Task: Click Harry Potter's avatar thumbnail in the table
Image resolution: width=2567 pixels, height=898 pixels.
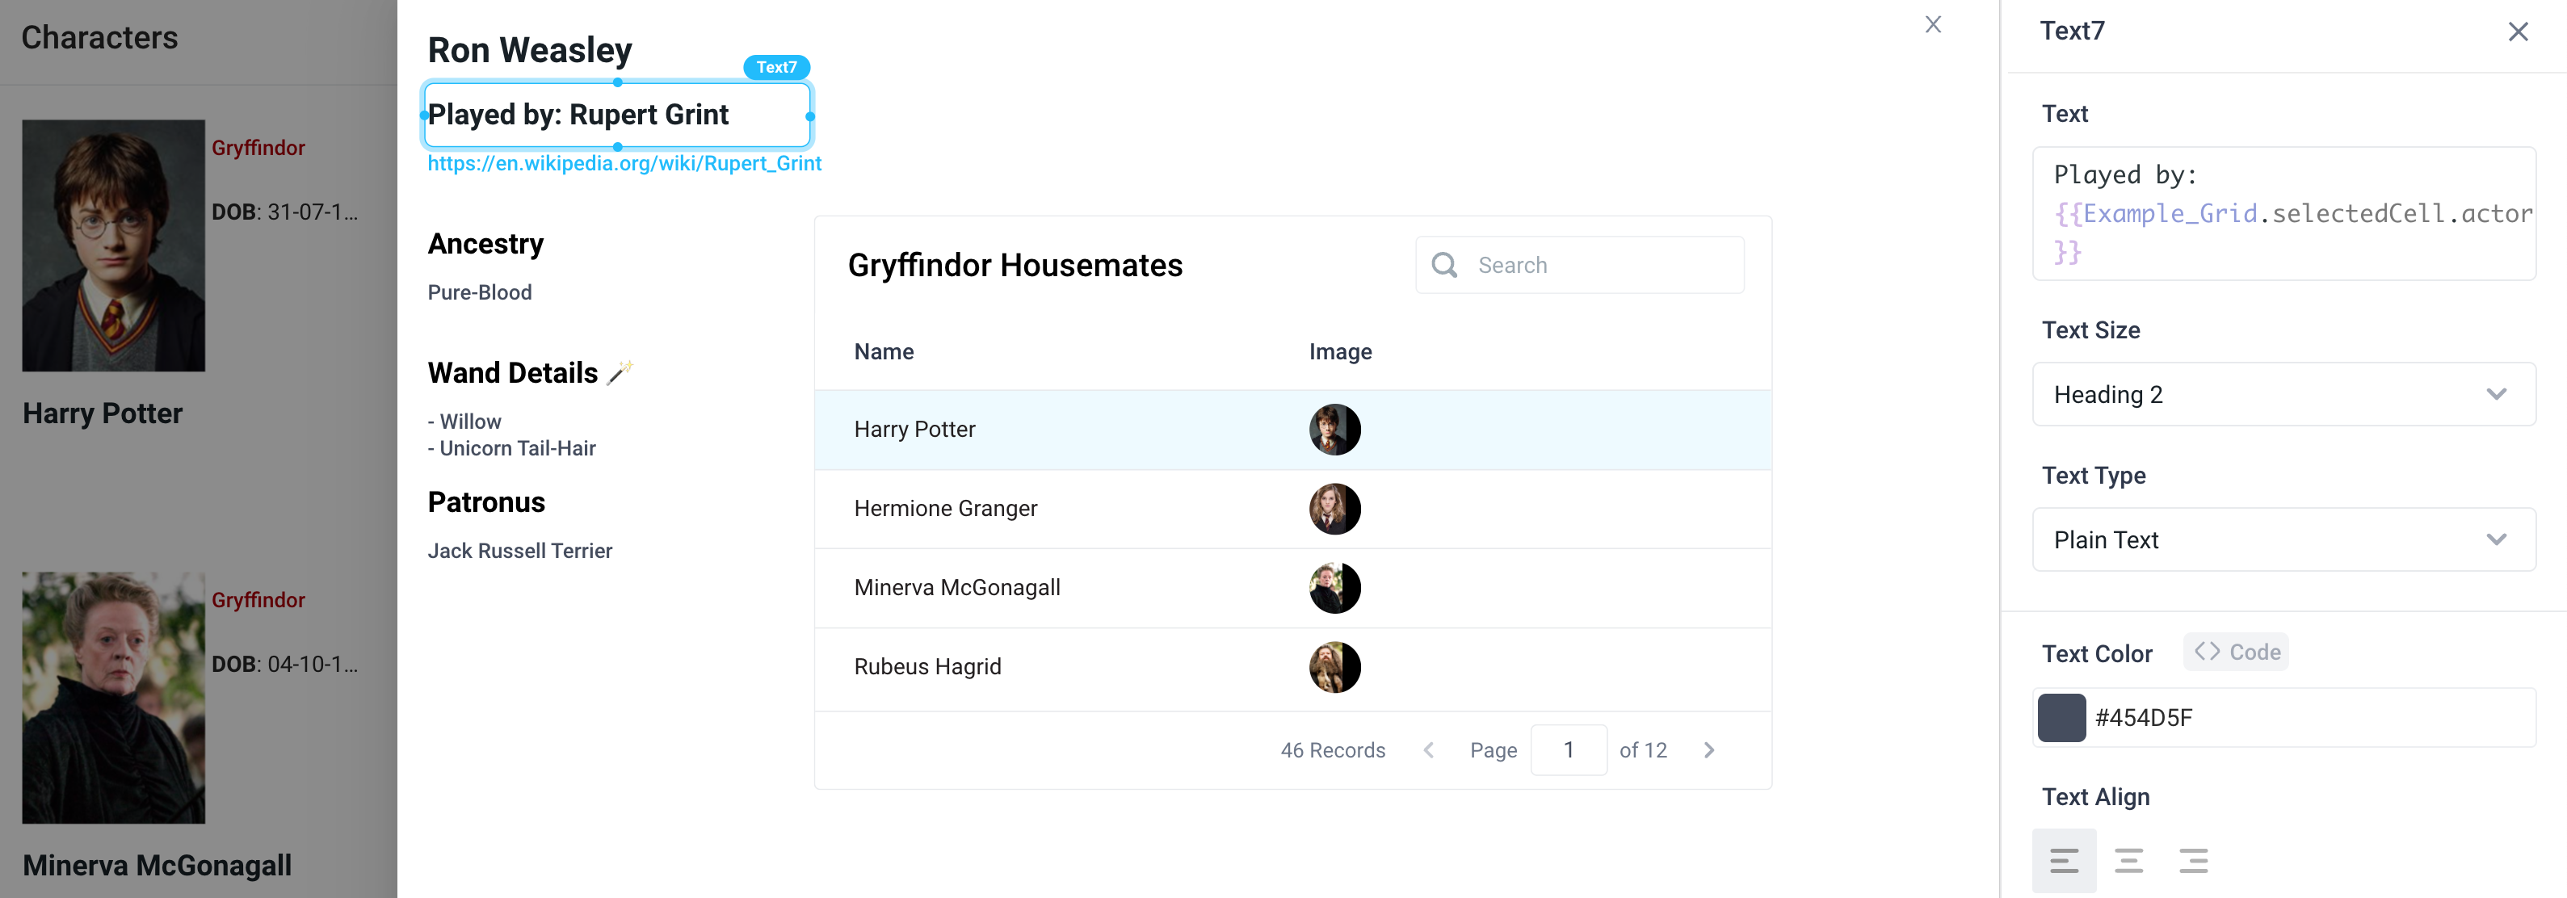Action: point(1334,429)
